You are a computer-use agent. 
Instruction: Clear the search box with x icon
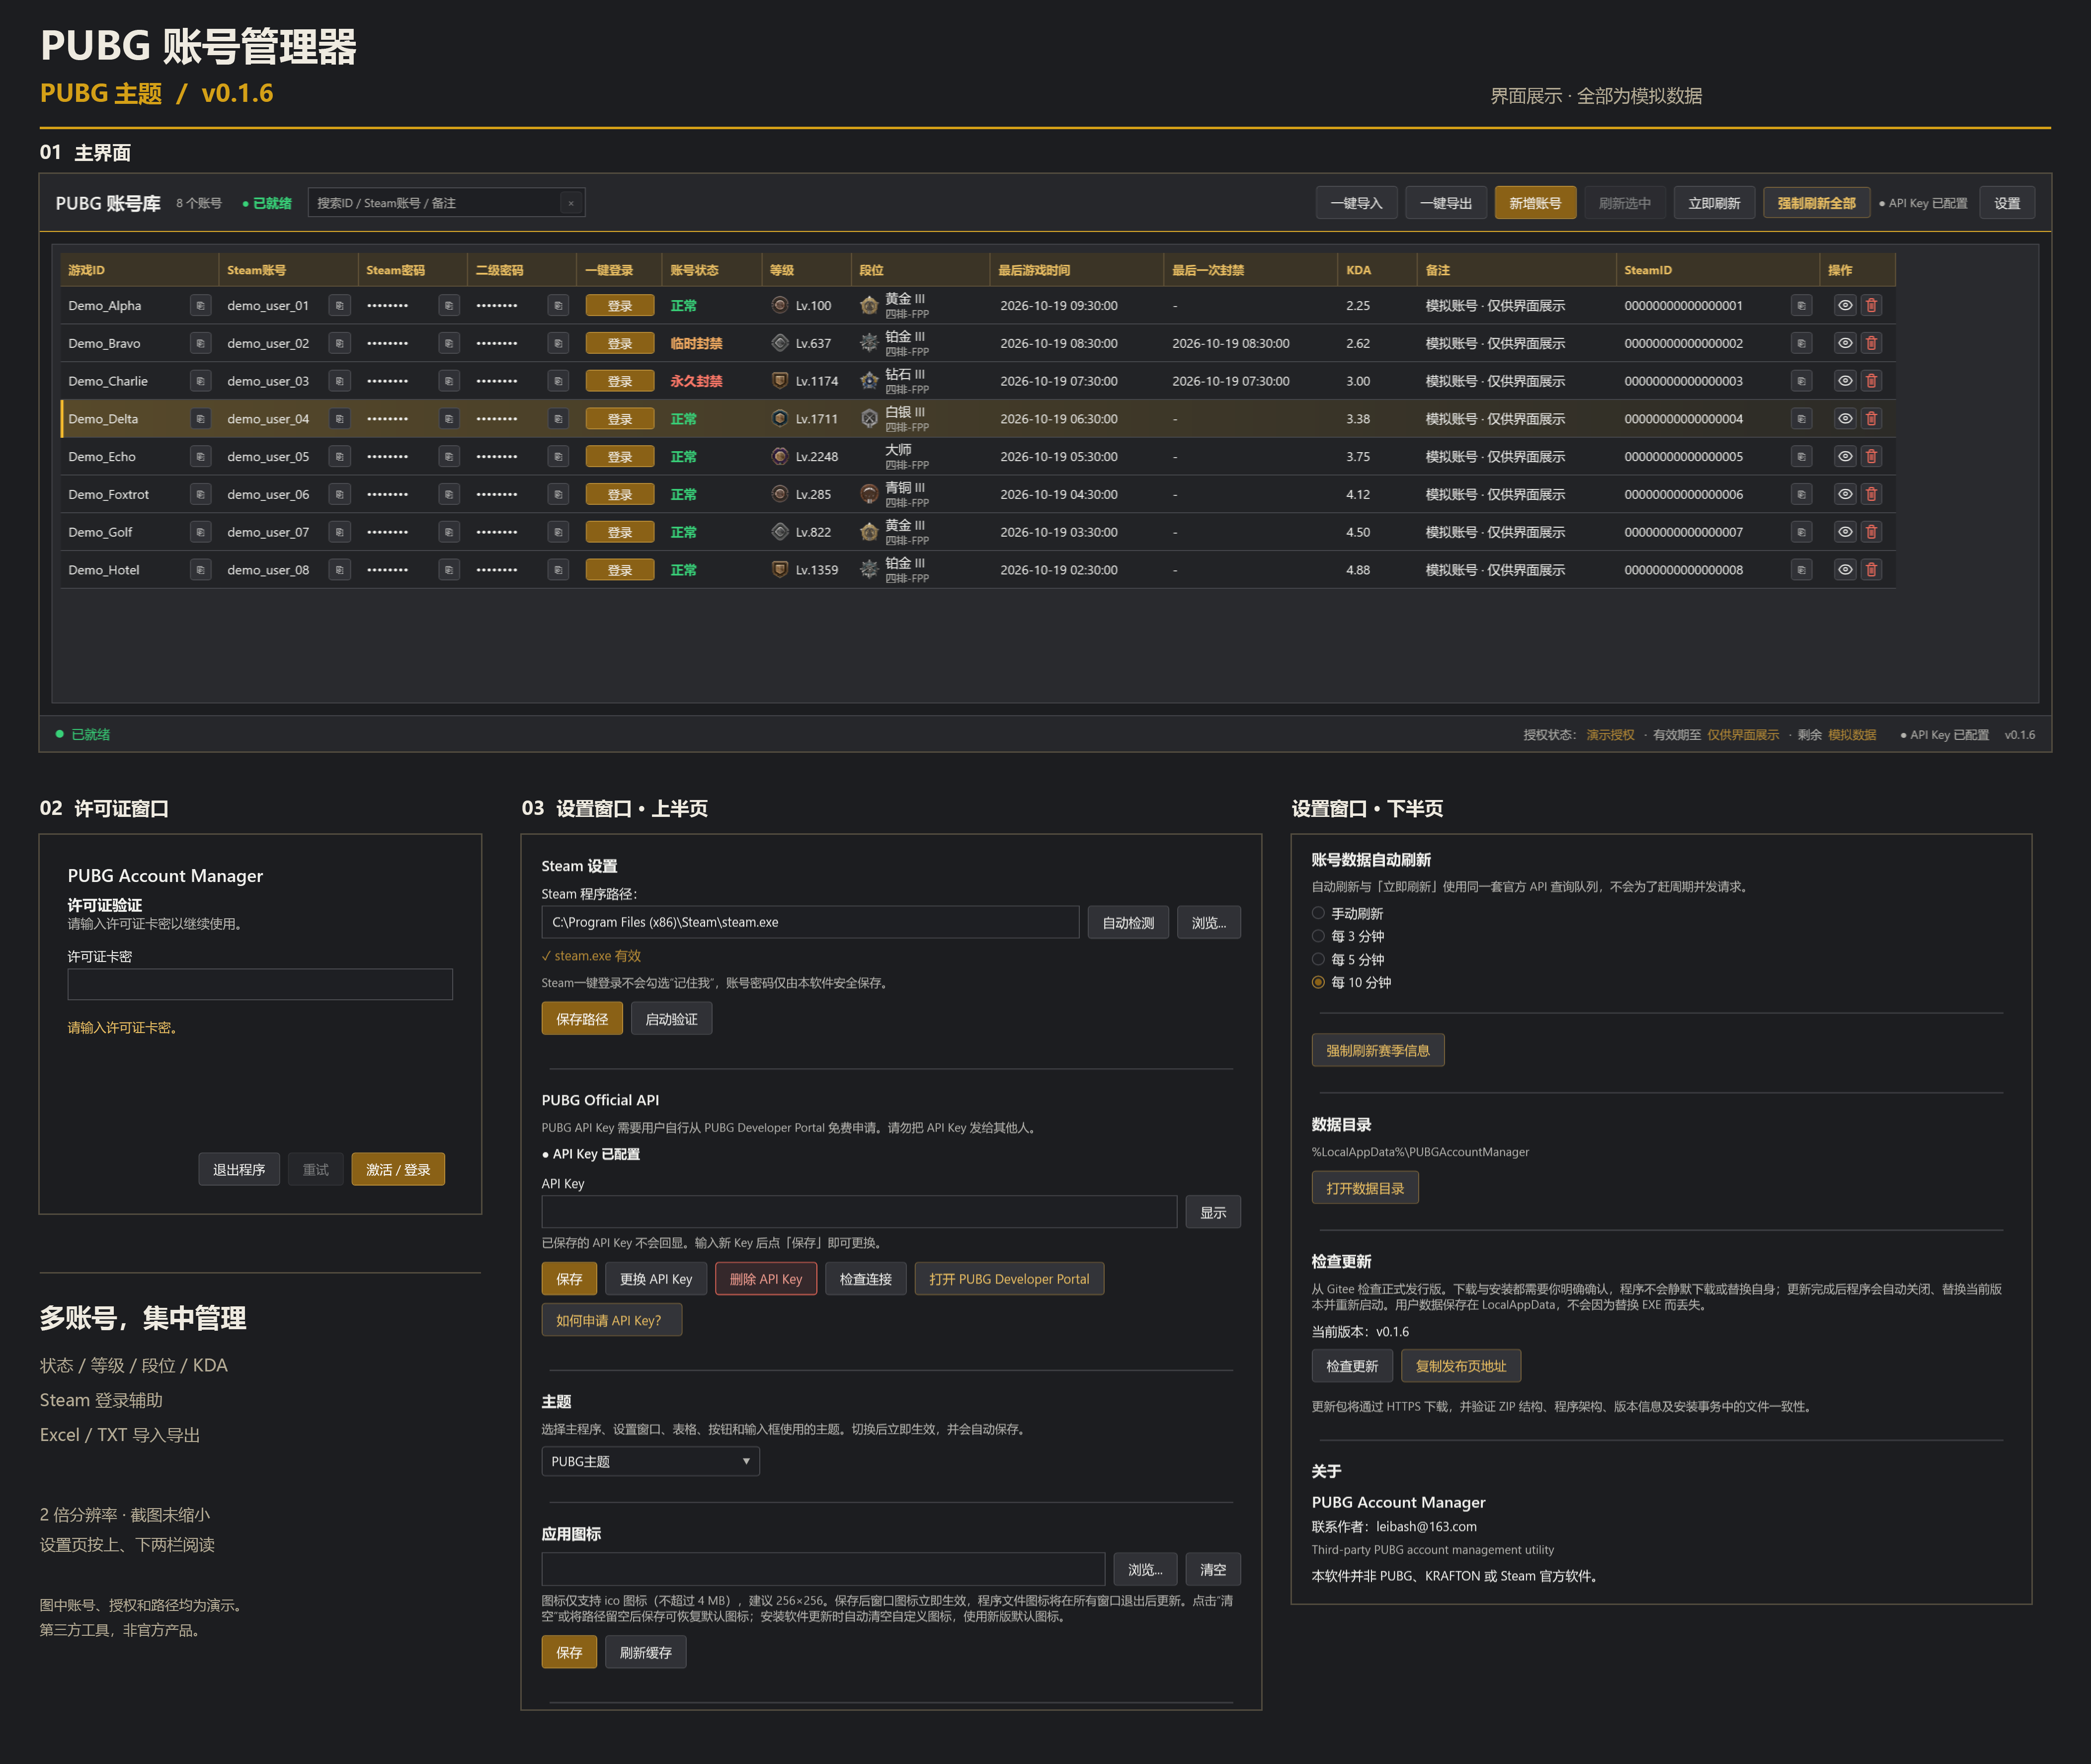pyautogui.click(x=571, y=203)
